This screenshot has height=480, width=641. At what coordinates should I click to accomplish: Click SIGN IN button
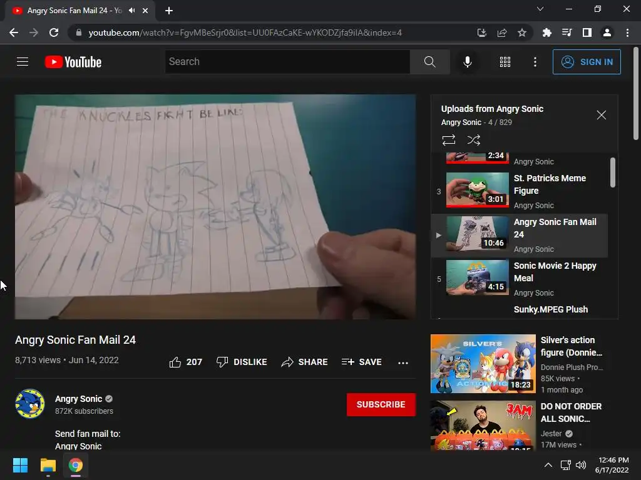pos(587,62)
